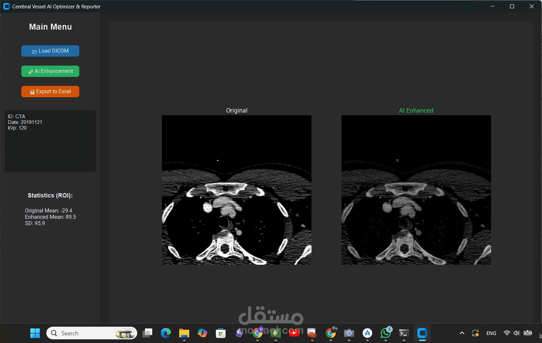Screen dimensions: 542x343
Task: Click the battery tray icon
Action: point(528,333)
